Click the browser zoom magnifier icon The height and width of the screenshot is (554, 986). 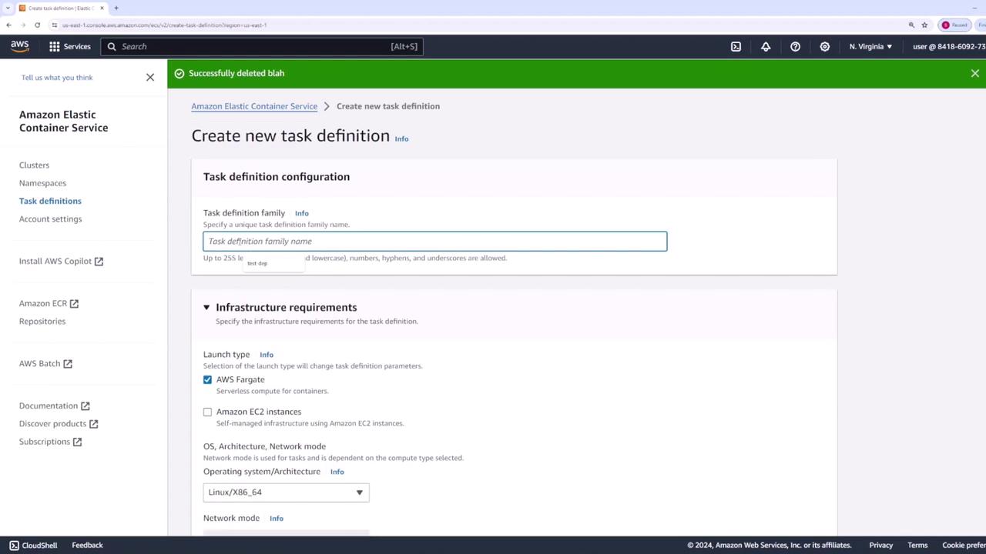(x=911, y=25)
